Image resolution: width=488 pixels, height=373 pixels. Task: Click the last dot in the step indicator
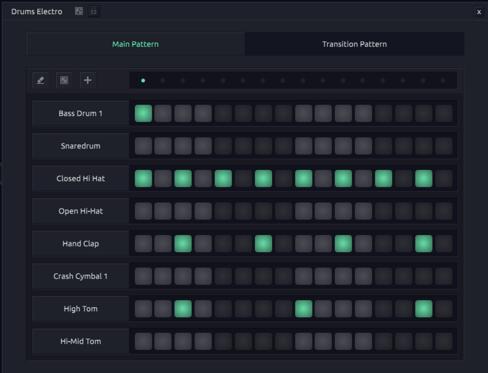pyautogui.click(x=443, y=80)
